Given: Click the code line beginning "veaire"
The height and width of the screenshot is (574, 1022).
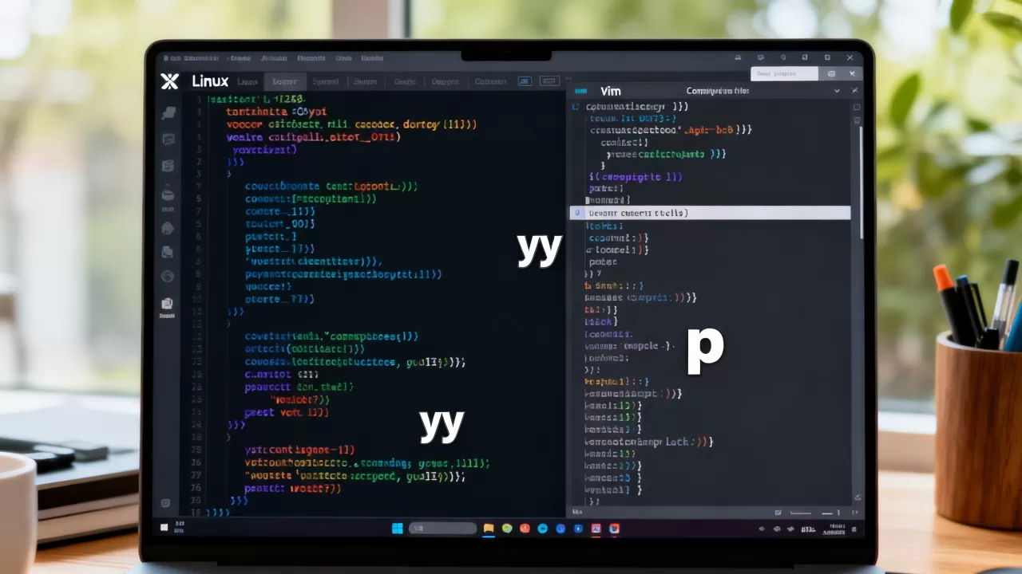Looking at the screenshot, I should tap(313, 137).
